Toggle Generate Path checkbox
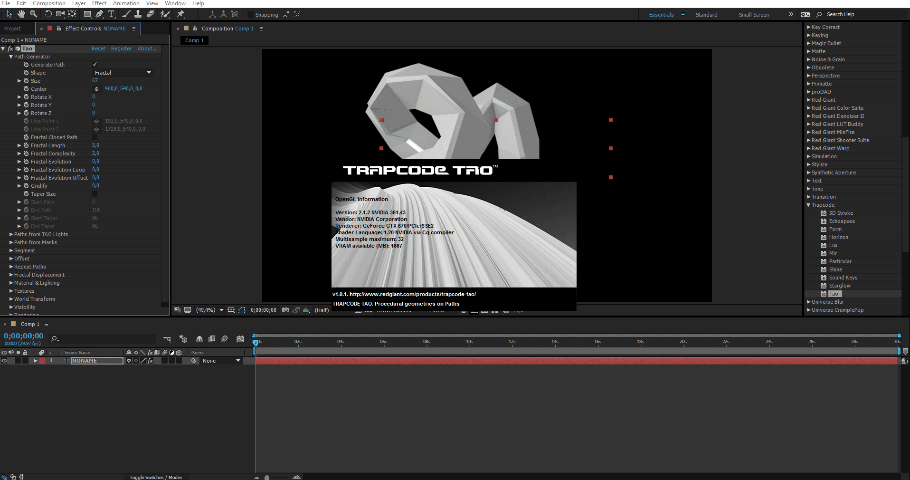The width and height of the screenshot is (910, 480). (95, 65)
